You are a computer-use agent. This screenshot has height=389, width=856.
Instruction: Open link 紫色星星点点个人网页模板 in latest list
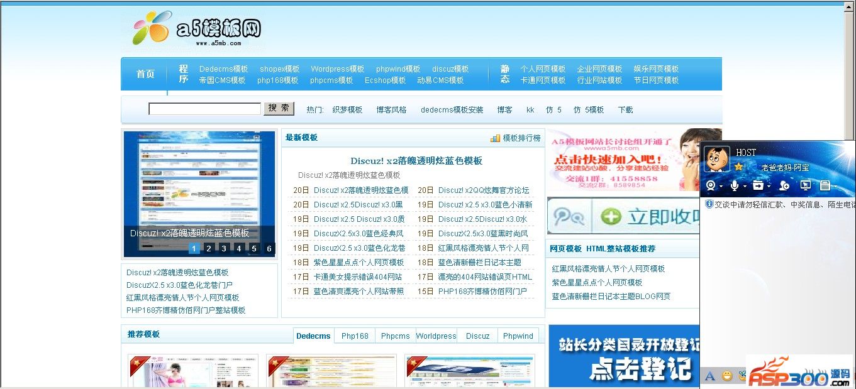359,263
